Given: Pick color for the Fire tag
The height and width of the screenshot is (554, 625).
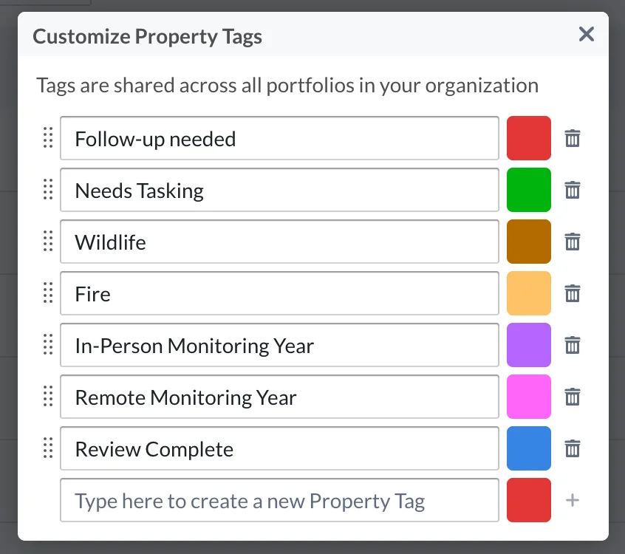Looking at the screenshot, I should click(528, 293).
